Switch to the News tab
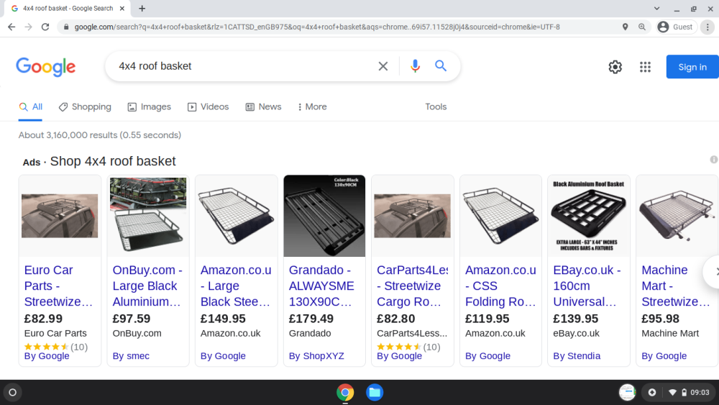Image resolution: width=719 pixels, height=405 pixels. point(263,107)
